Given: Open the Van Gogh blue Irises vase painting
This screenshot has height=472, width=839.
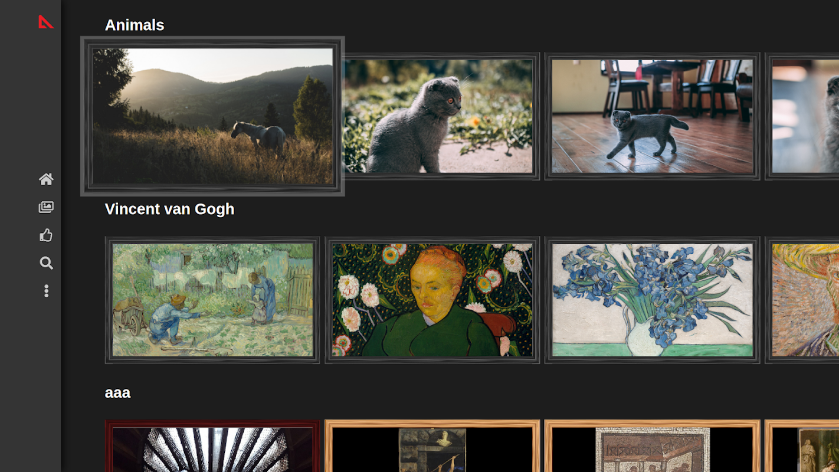Looking at the screenshot, I should 652,300.
